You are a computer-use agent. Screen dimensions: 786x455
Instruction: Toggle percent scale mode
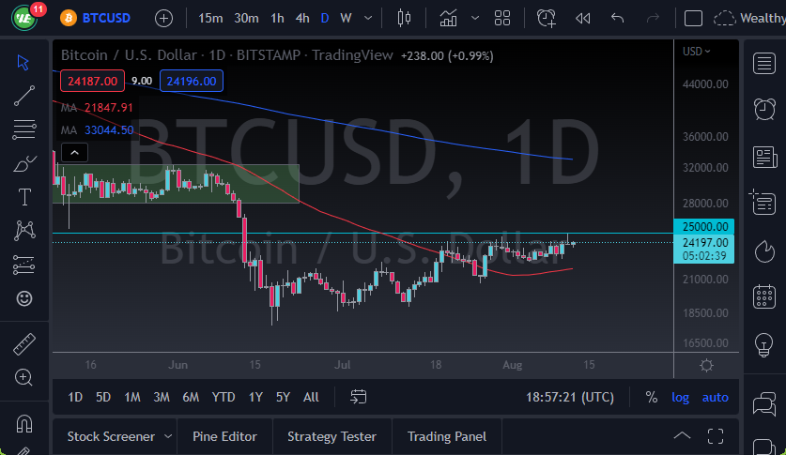[651, 397]
